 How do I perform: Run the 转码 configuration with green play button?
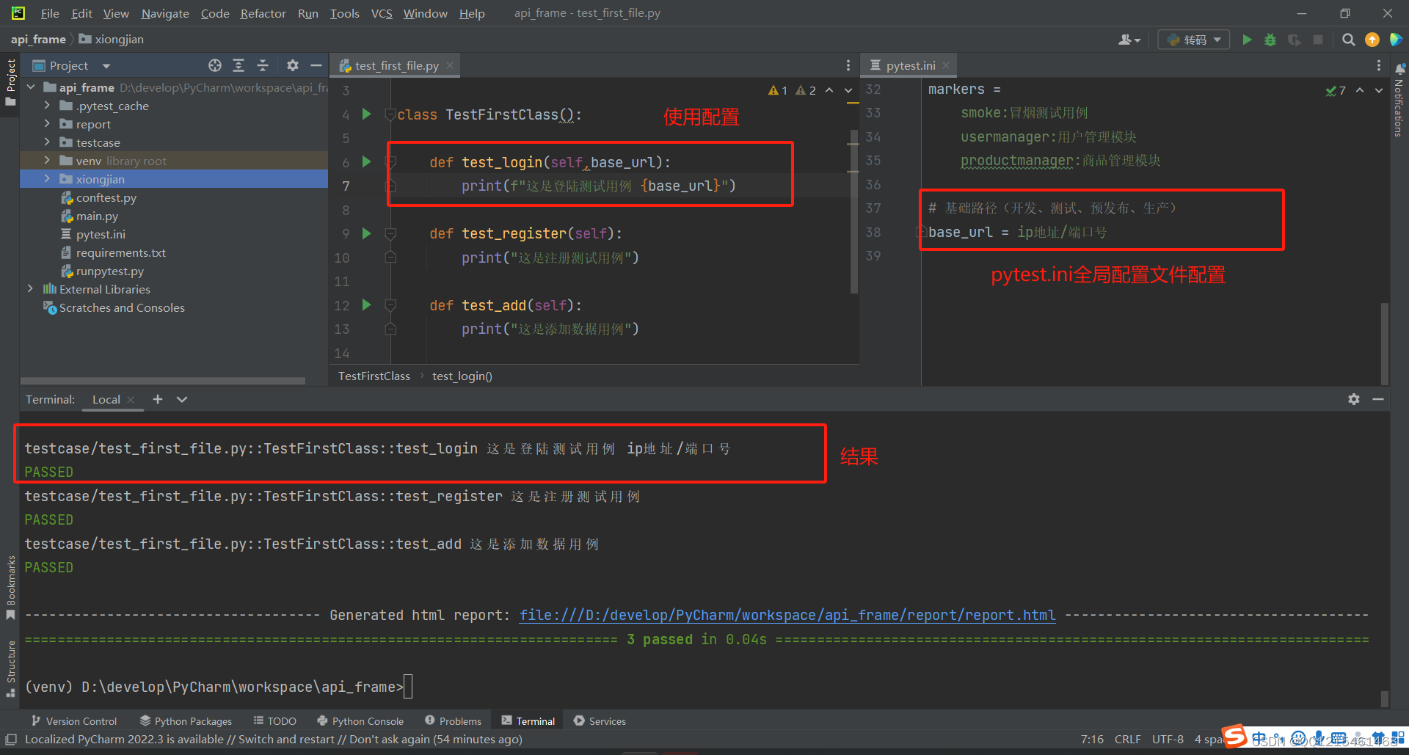pyautogui.click(x=1247, y=40)
